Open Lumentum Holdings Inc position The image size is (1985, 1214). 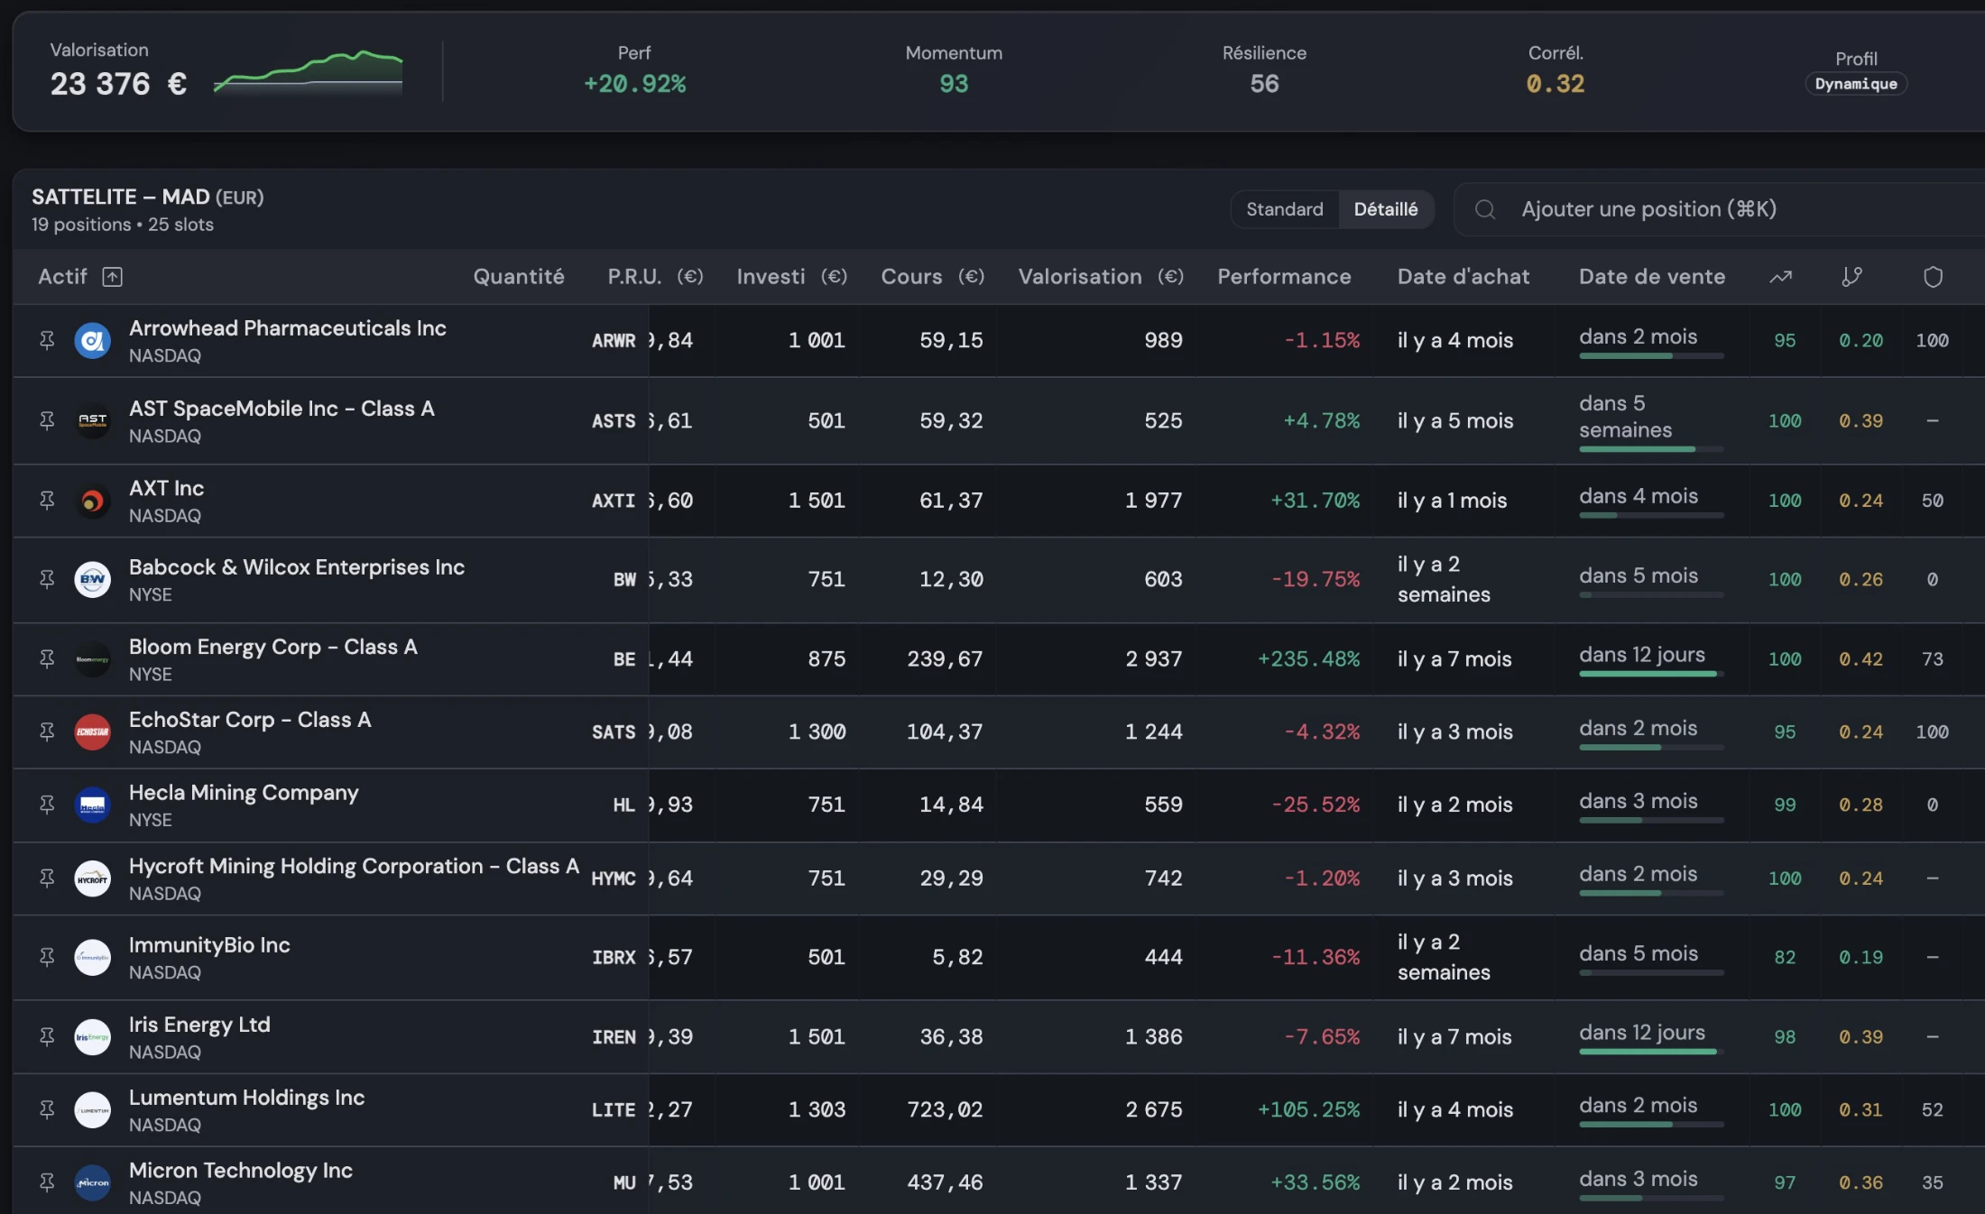[x=246, y=1098]
